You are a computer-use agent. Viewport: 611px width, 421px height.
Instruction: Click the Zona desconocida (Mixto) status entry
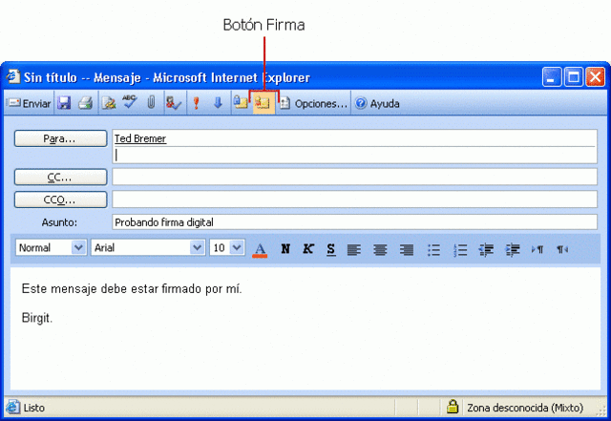coord(525,408)
